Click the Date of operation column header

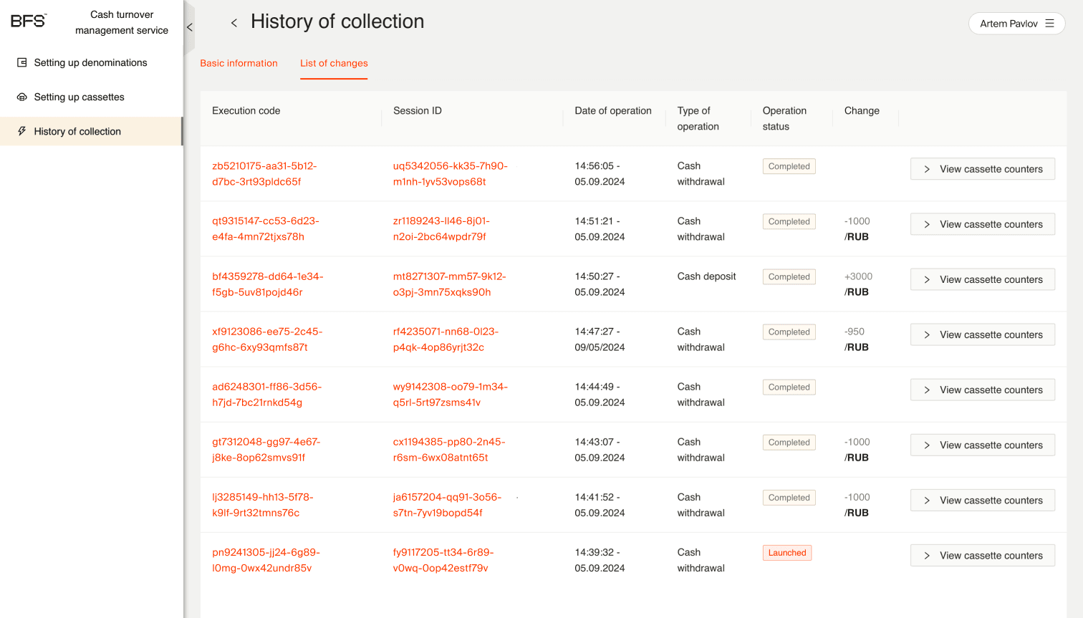point(613,111)
